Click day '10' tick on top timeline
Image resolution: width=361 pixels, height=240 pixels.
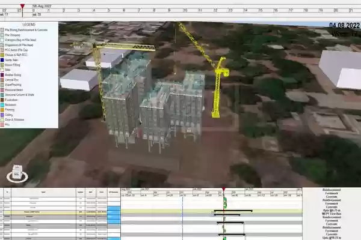(185, 10)
